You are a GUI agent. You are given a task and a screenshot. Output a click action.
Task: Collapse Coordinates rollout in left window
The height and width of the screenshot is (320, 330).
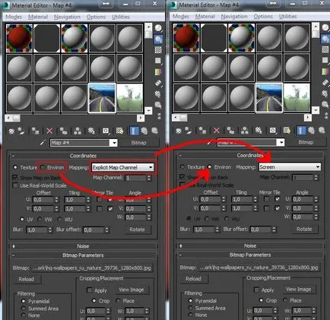coord(83,156)
